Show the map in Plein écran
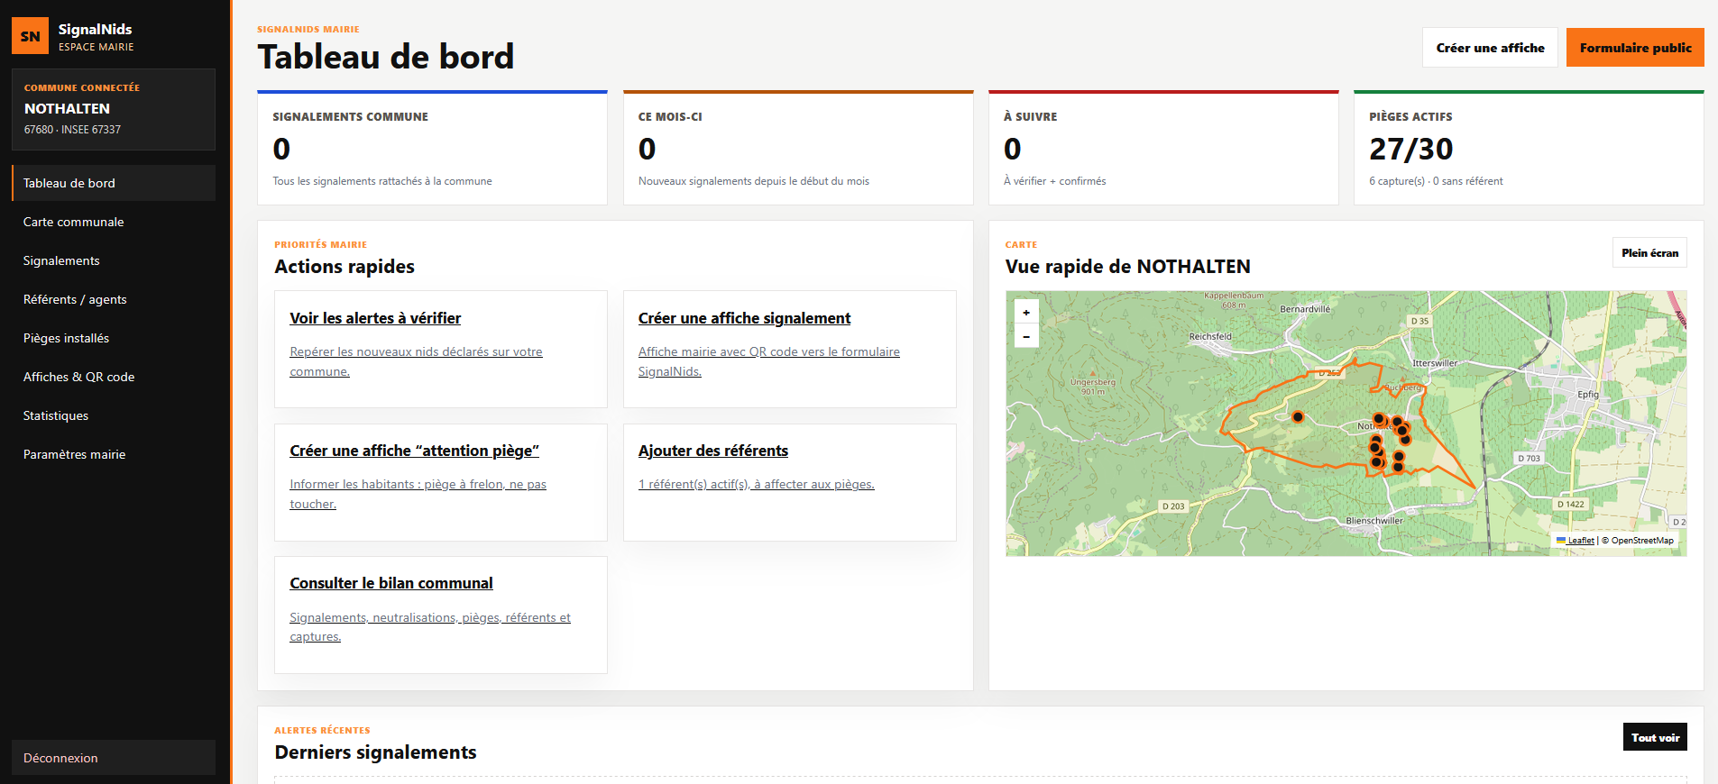Viewport: 1718px width, 784px height. click(1649, 253)
